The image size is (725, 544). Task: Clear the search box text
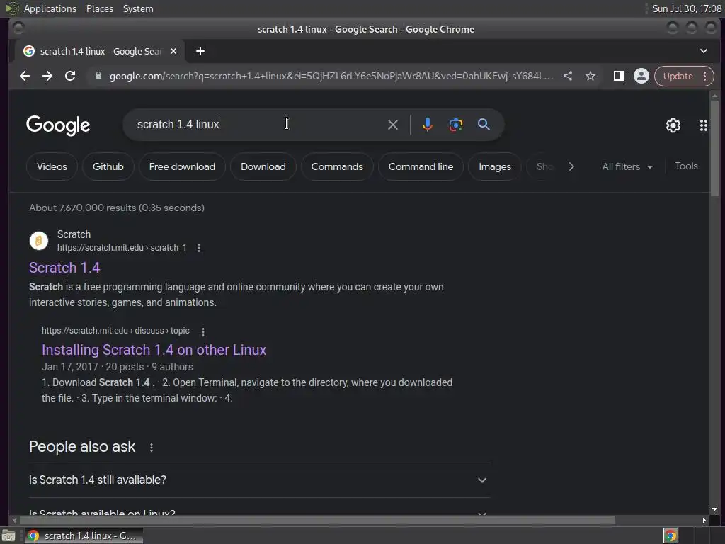(x=392, y=125)
